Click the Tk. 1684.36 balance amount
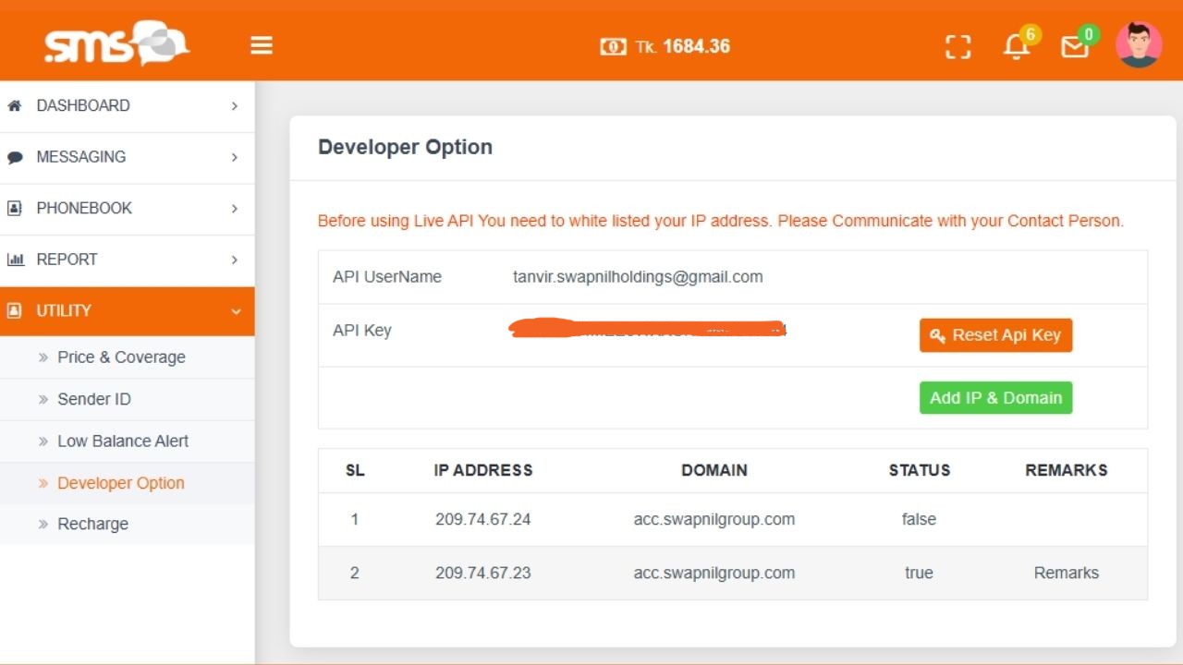Viewport: 1183px width, 665px height. click(x=683, y=46)
